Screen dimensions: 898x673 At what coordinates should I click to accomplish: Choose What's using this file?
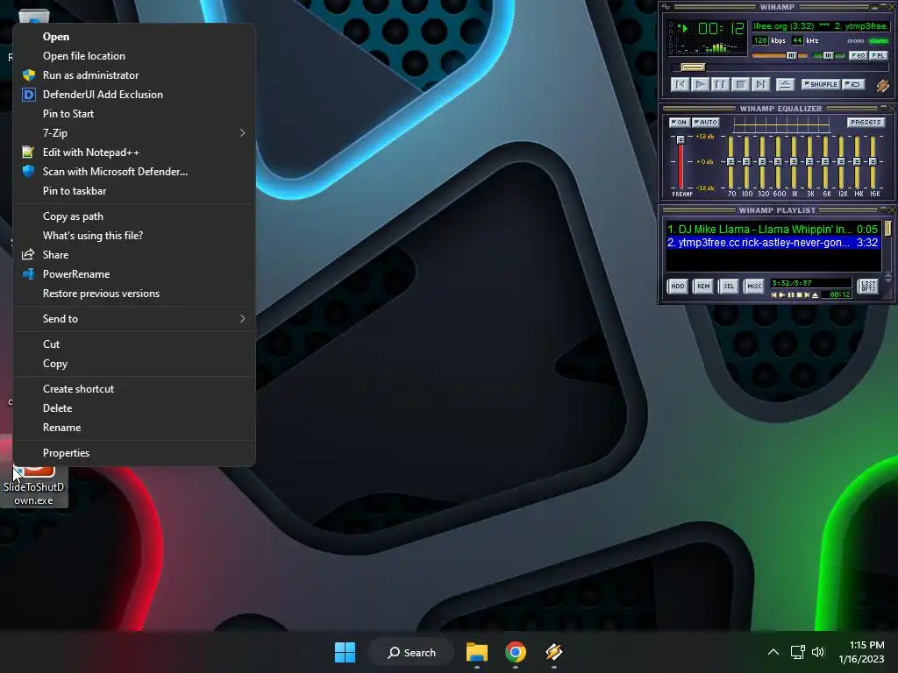pos(134,236)
